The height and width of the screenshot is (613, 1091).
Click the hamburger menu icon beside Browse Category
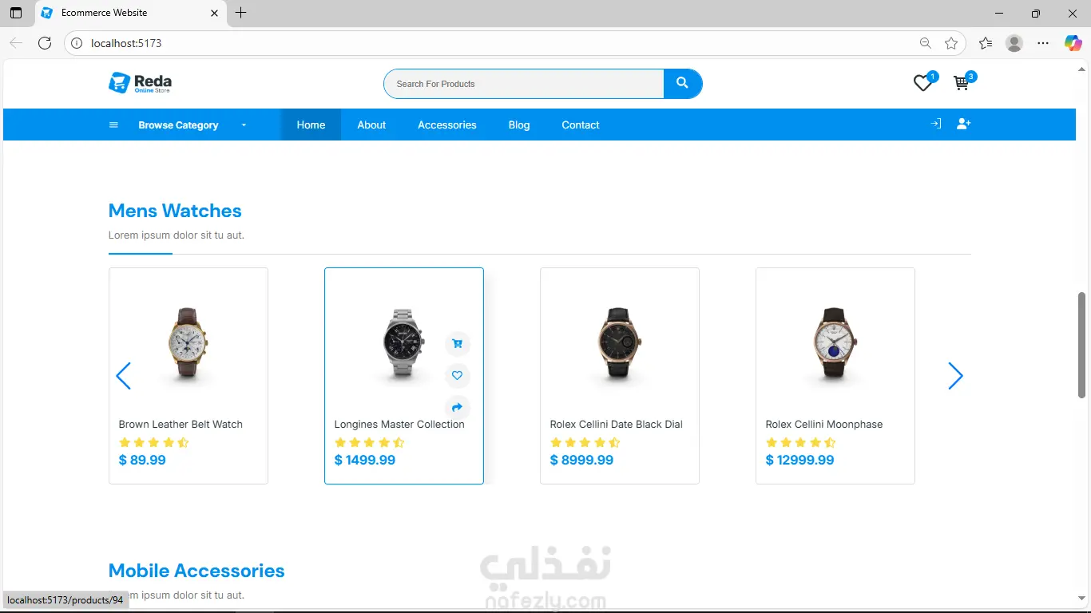(113, 125)
